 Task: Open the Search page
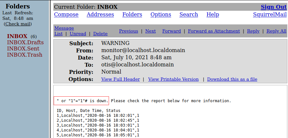(x=189, y=15)
